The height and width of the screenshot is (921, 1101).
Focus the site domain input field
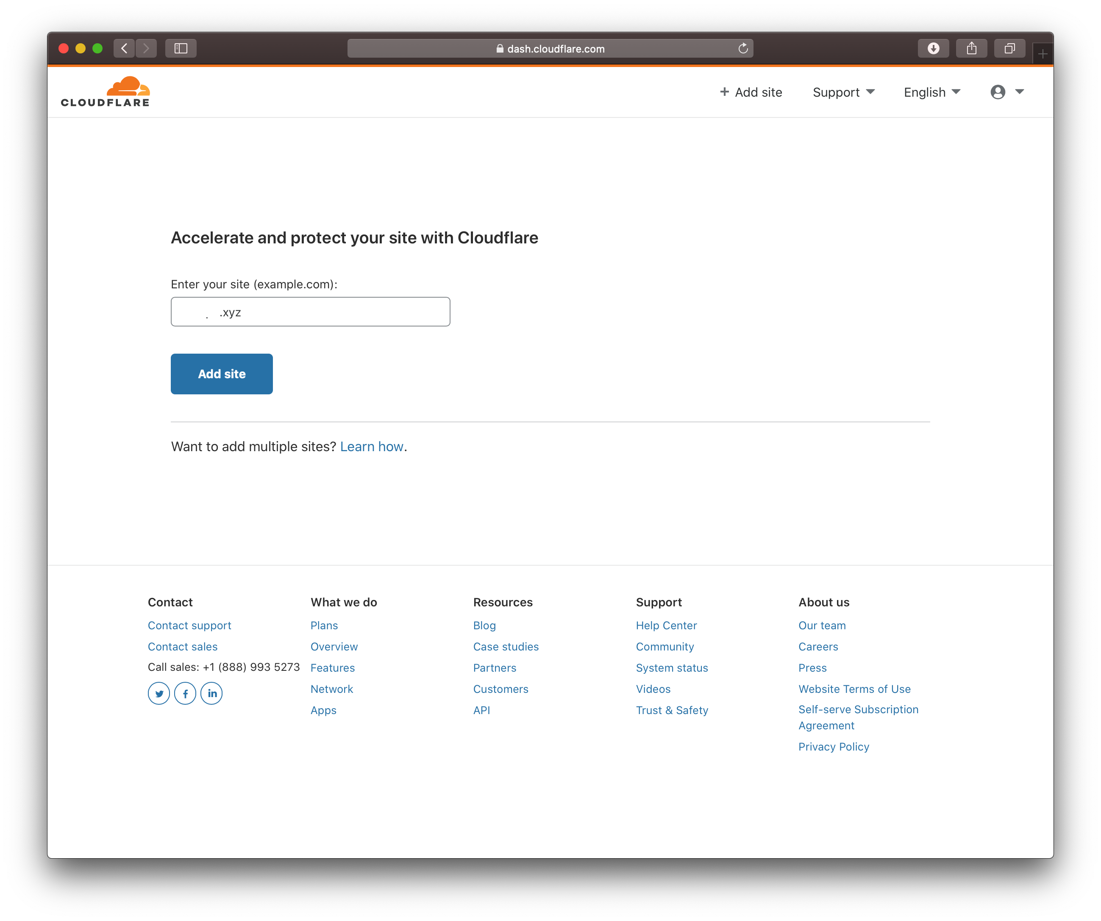click(310, 312)
